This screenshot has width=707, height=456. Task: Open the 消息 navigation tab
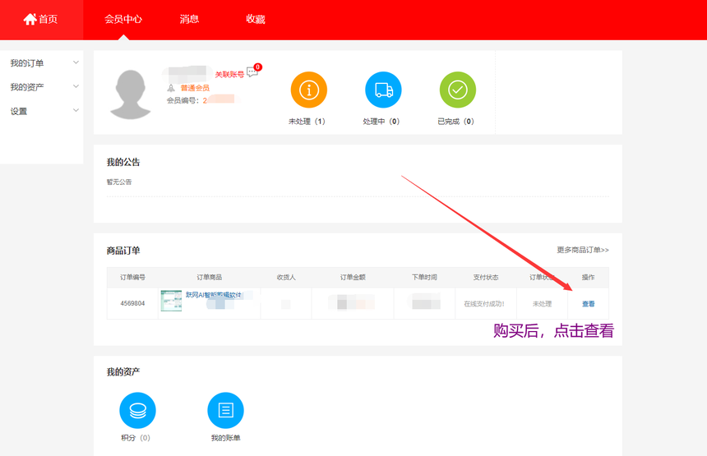point(189,19)
